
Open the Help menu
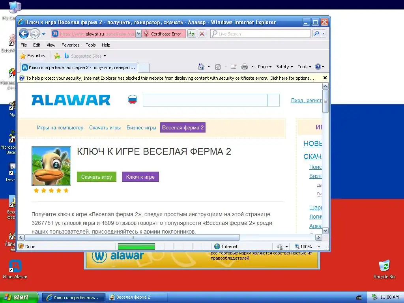click(x=106, y=45)
